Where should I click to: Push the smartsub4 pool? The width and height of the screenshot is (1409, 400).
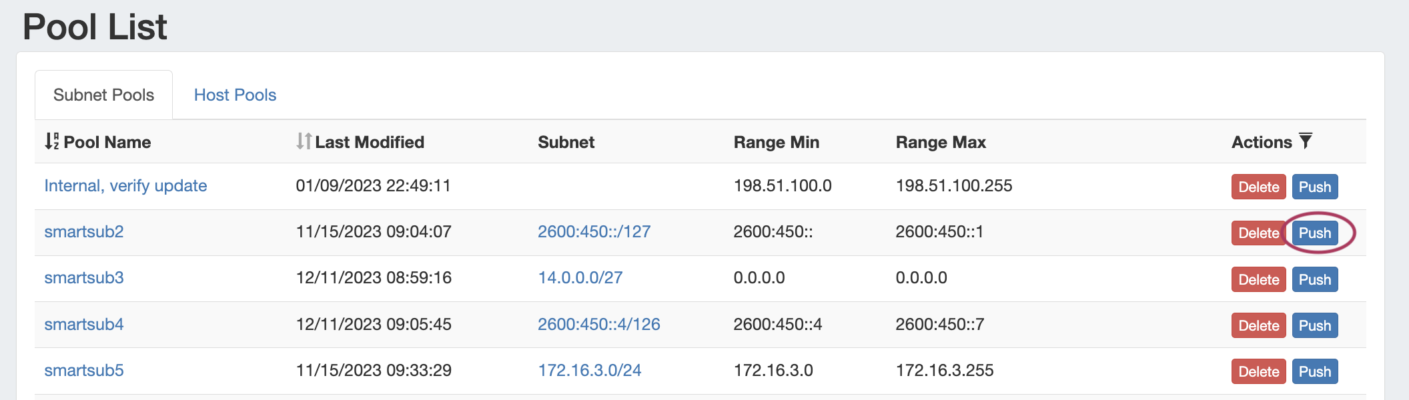pyautogui.click(x=1314, y=326)
